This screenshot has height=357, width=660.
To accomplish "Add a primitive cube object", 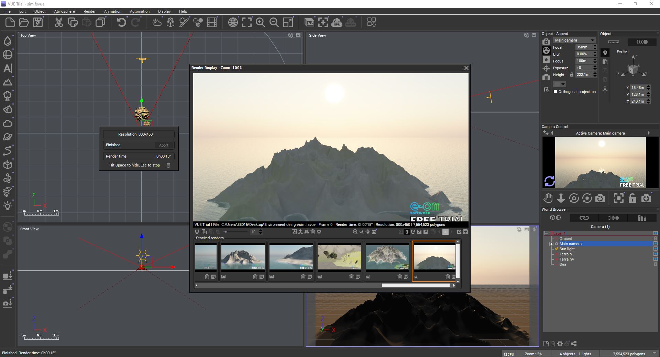I will point(8,165).
